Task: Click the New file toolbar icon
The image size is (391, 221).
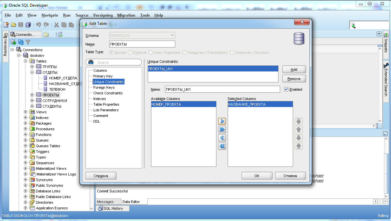Action: coord(6,25)
